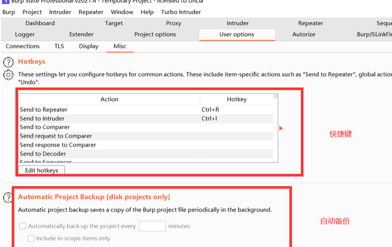392x247 pixels.
Task: Click the Action column header
Action: click(109, 99)
